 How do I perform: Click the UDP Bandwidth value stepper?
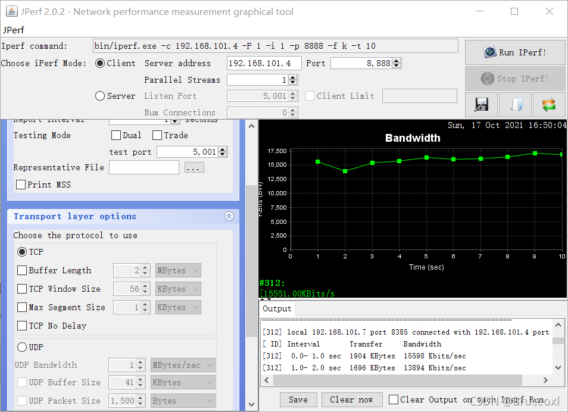point(140,365)
